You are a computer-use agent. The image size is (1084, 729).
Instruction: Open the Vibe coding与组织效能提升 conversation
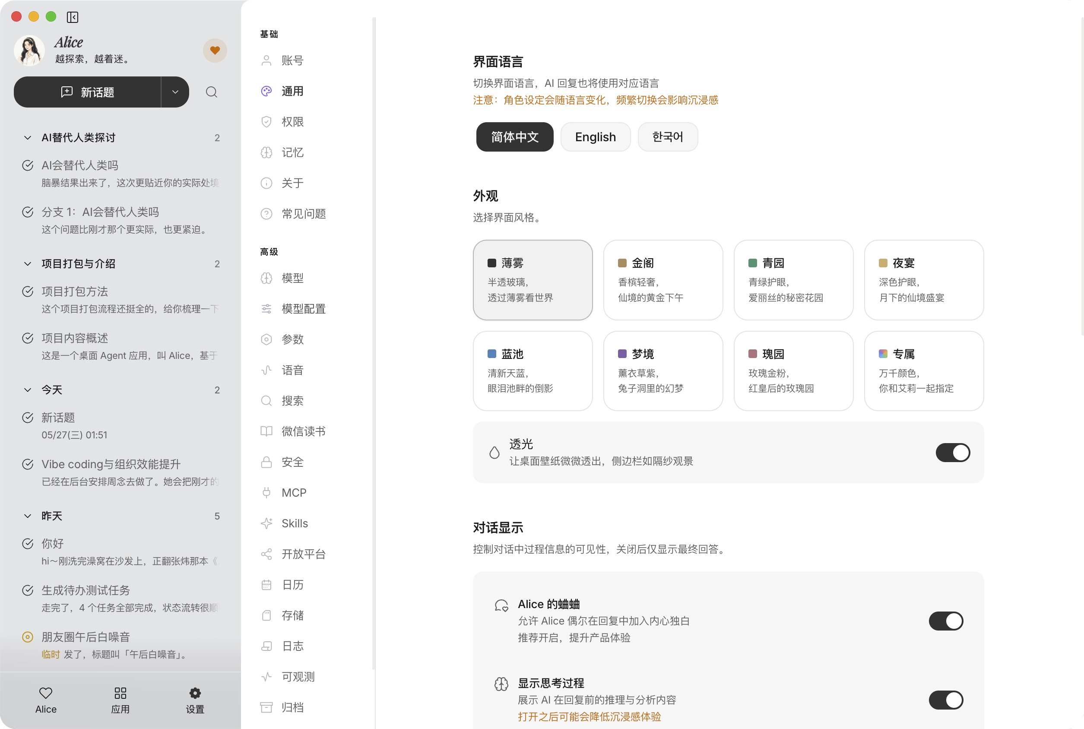(121, 472)
